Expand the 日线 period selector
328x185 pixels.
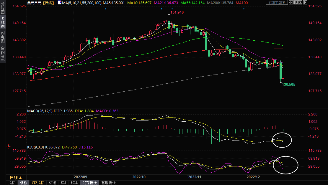[x=16, y=178]
